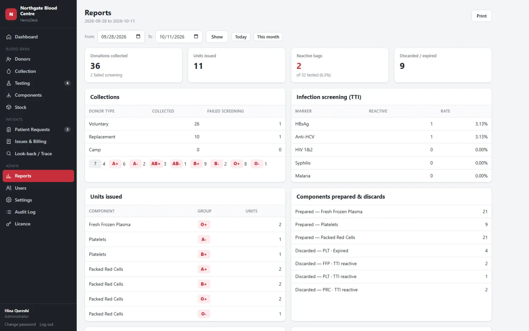
Task: Click the 'HBsAg' marker row
Action: tap(391, 124)
